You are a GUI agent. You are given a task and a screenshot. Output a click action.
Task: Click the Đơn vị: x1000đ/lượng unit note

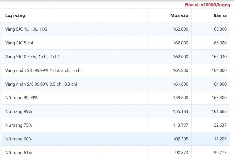(x=208, y=5)
